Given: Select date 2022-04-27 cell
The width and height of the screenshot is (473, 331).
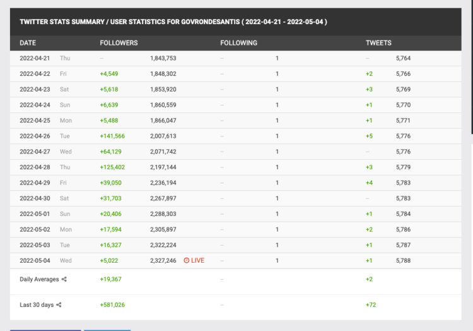Looking at the screenshot, I should click(x=35, y=152).
